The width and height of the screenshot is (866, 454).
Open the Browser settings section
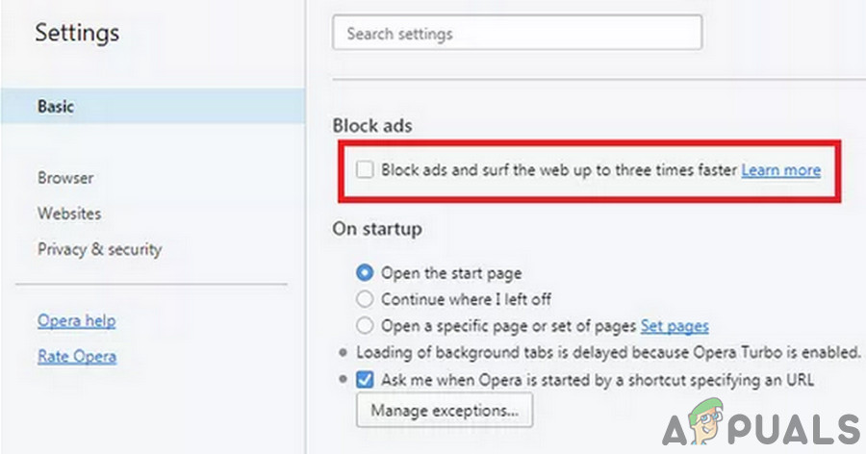pyautogui.click(x=65, y=178)
